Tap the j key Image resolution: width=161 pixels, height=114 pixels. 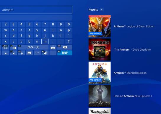(45, 36)
